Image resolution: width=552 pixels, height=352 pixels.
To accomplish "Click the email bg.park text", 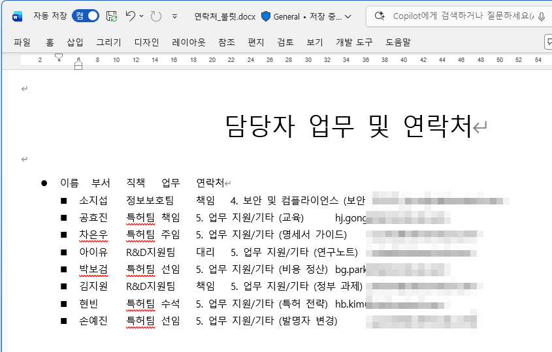I will pyautogui.click(x=351, y=270).
